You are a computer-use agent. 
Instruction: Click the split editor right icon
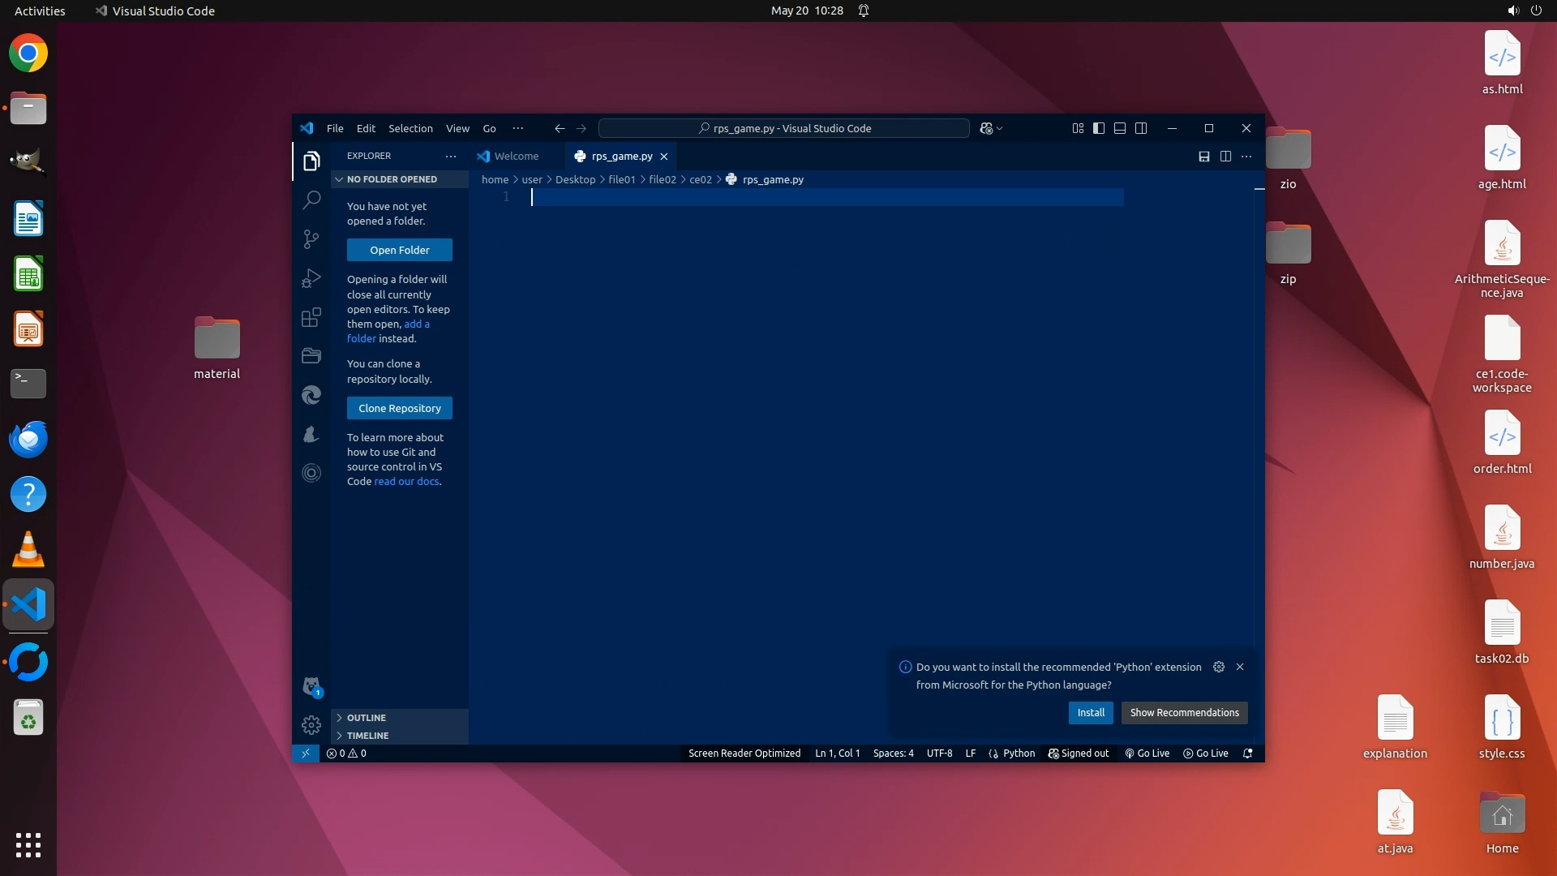[1225, 156]
